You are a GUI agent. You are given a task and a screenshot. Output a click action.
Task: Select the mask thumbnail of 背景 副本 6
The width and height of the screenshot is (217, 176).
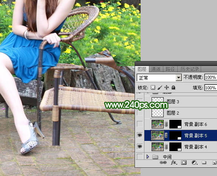click(x=175, y=124)
